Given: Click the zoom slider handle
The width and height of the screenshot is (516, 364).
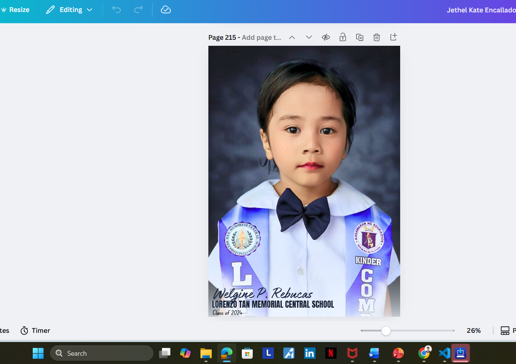Looking at the screenshot, I should pos(386,331).
